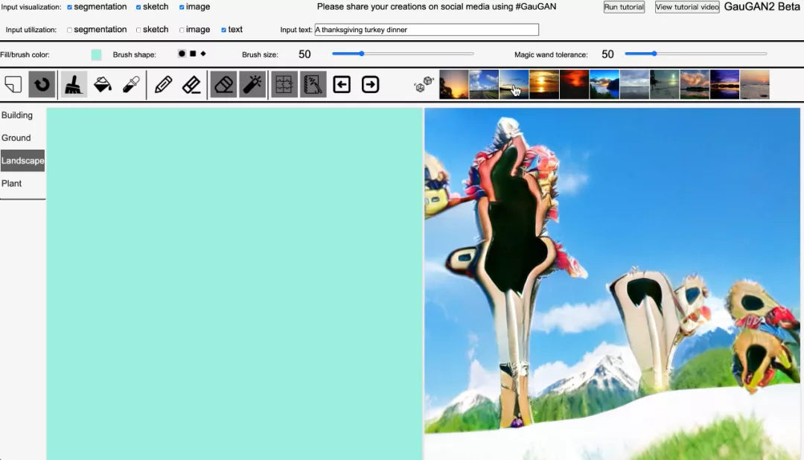
Task: Select the paintbrush tool
Action: [x=73, y=85]
